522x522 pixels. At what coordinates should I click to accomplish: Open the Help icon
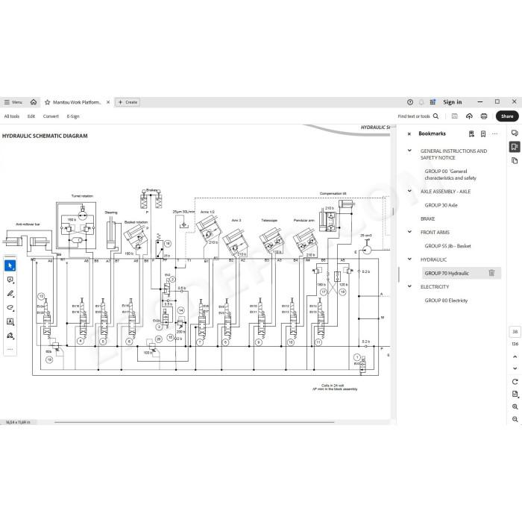[x=410, y=102]
